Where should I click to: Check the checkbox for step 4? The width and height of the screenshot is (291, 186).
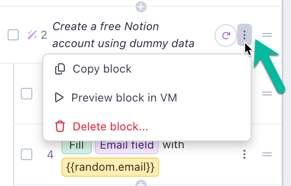click(x=27, y=154)
